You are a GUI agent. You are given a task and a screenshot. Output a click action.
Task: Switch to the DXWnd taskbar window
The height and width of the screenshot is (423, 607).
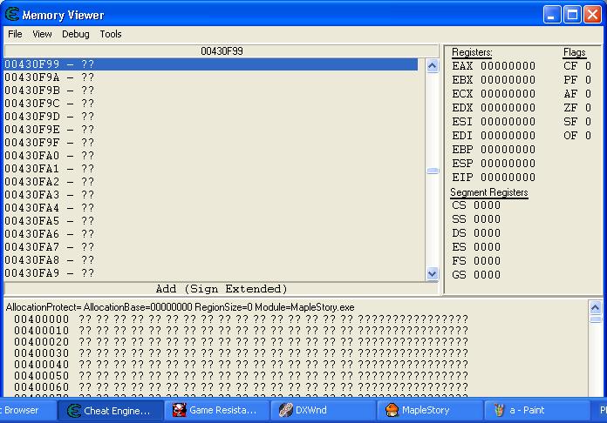[x=324, y=410]
